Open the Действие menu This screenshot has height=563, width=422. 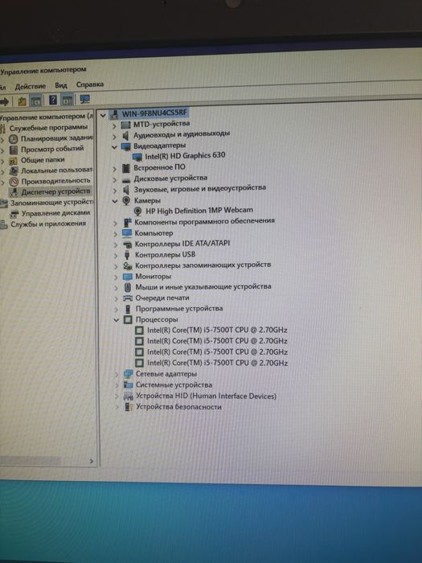31,86
